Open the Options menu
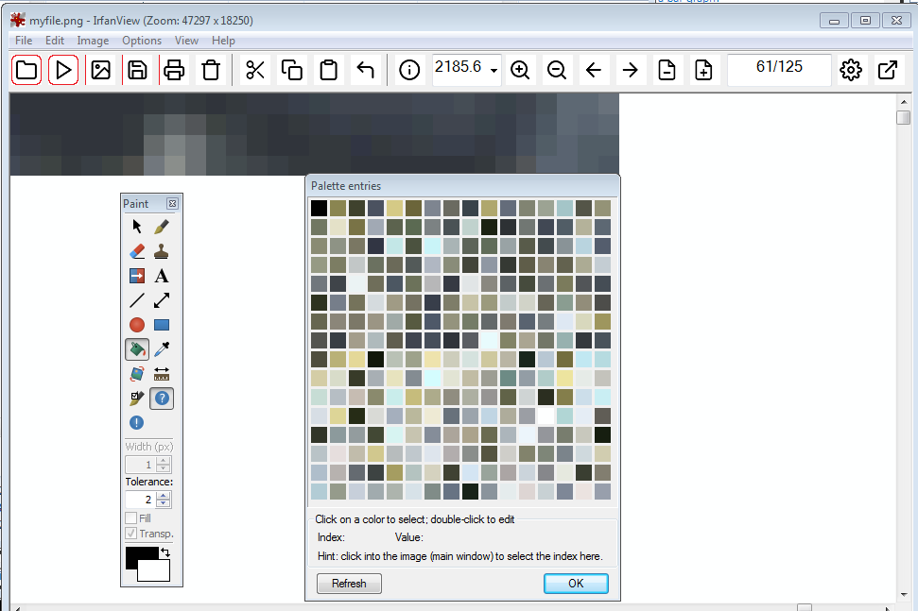918x611 pixels. (142, 41)
